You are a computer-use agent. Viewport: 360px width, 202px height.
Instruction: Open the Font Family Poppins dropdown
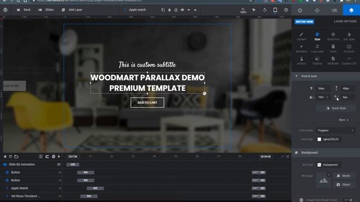click(336, 130)
